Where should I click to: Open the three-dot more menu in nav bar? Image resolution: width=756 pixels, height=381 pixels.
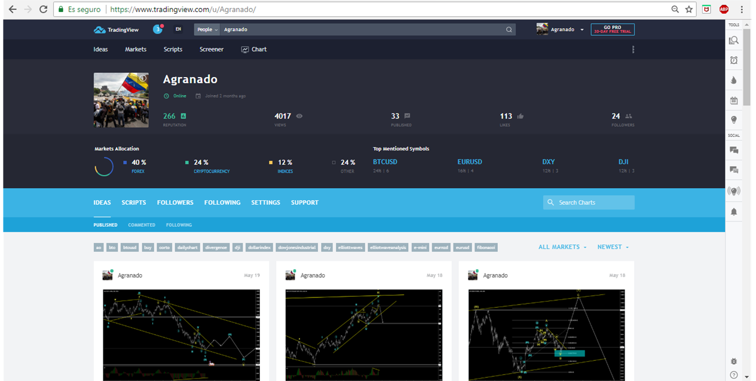[633, 50]
